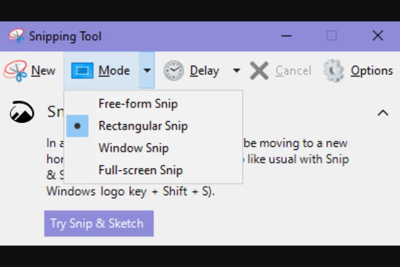400x267 pixels.
Task: Open the Delay dropdown arrow
Action: click(236, 70)
